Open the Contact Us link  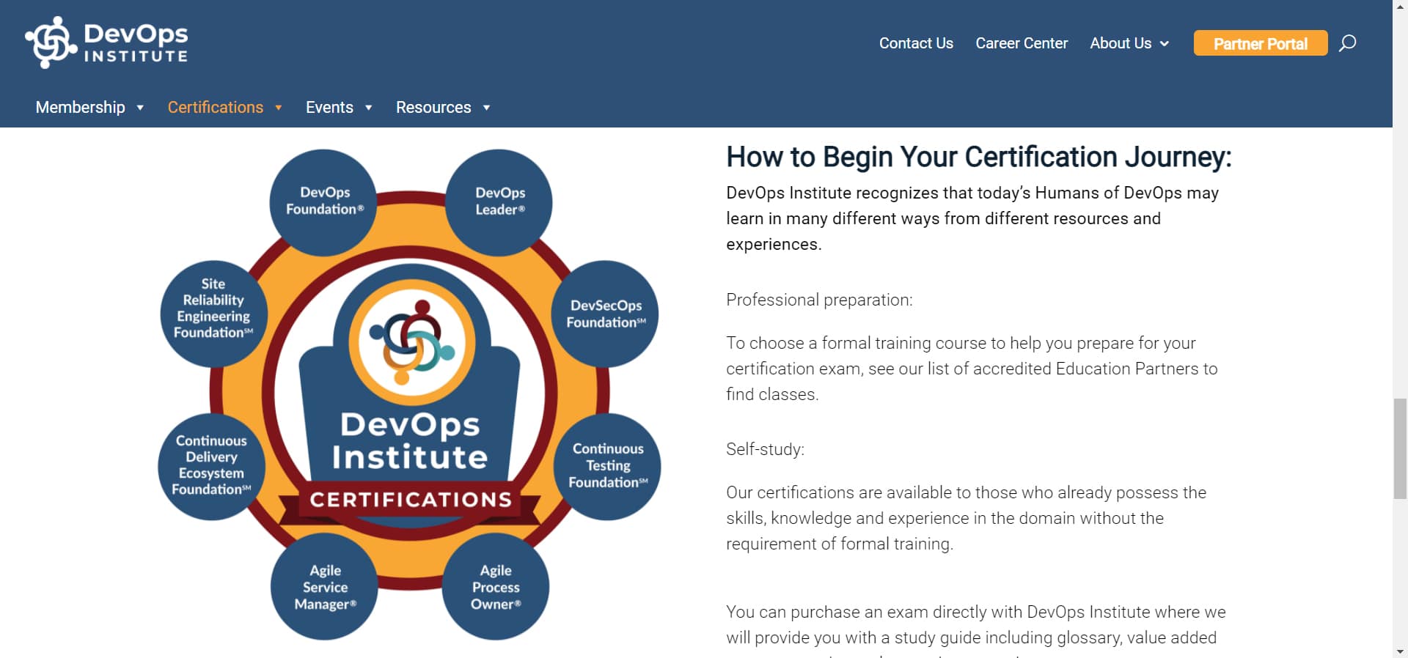[916, 43]
